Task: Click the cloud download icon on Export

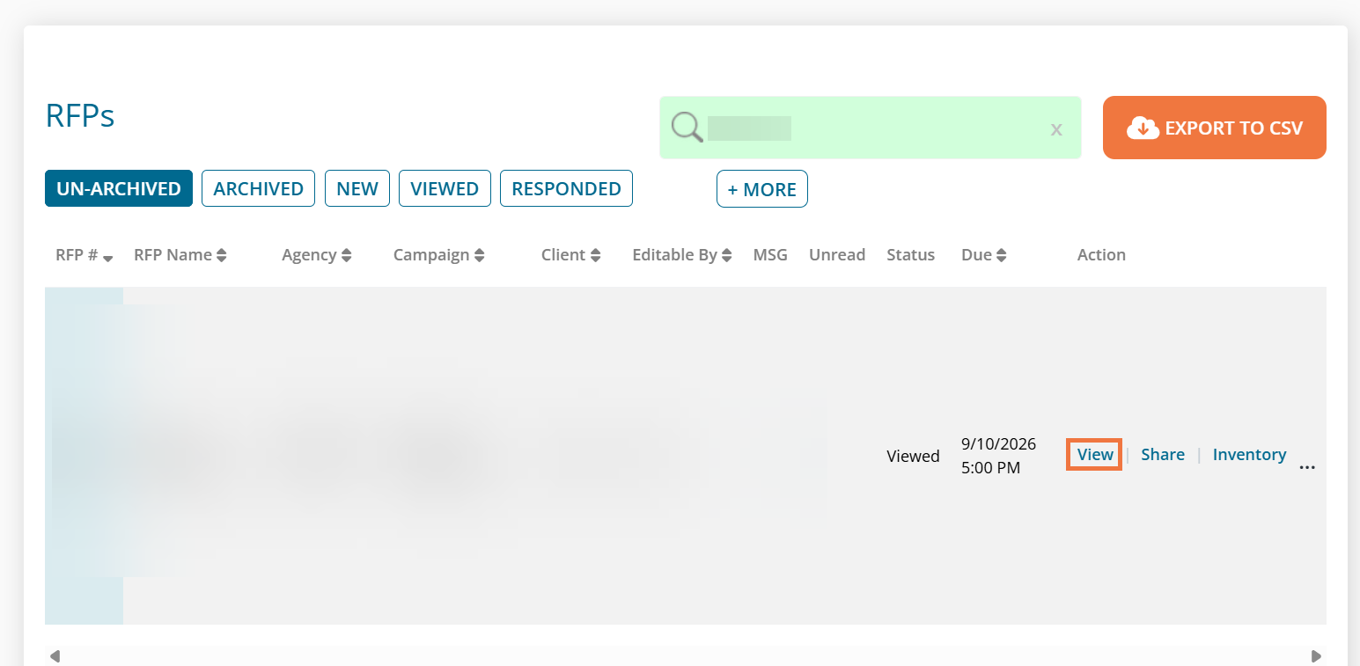Action: tap(1143, 128)
